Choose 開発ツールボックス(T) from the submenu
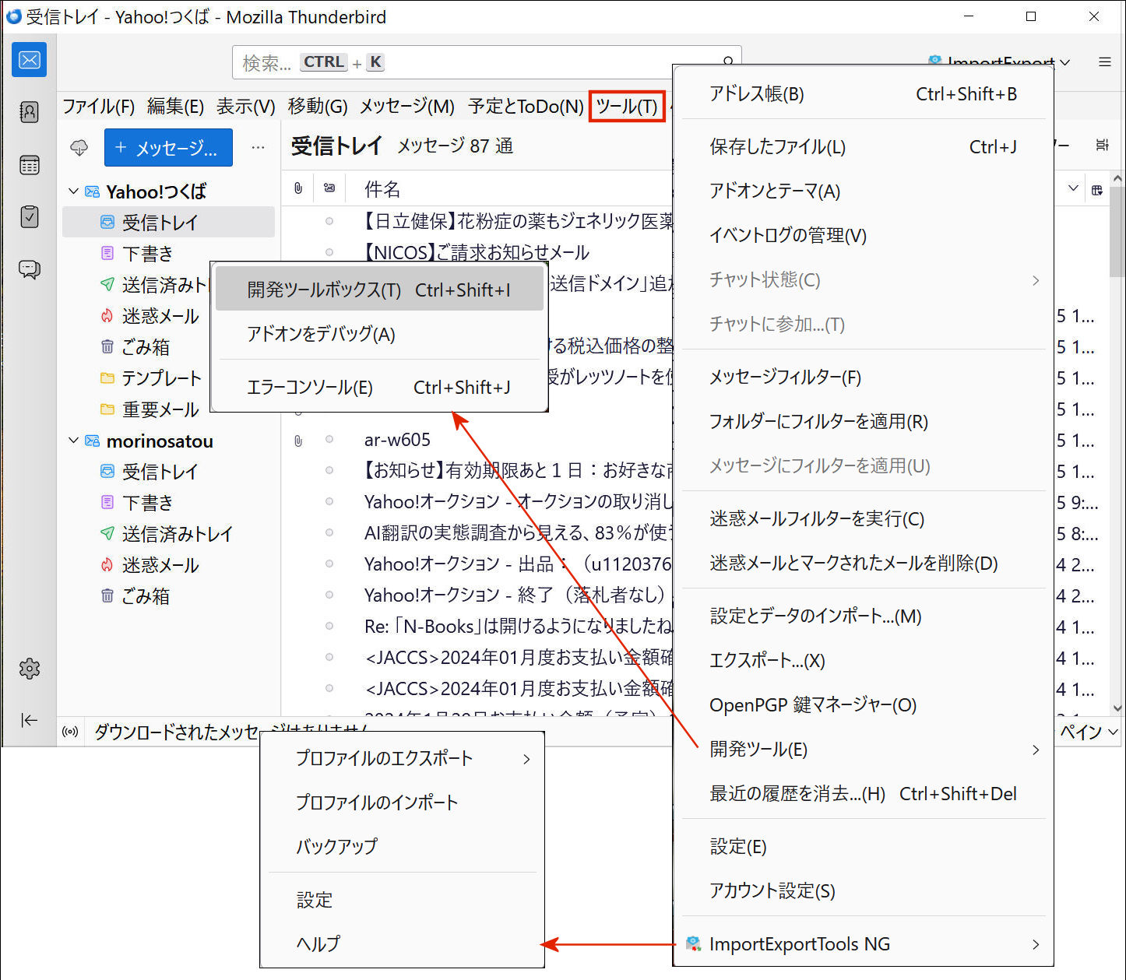1126x980 pixels. point(379,290)
